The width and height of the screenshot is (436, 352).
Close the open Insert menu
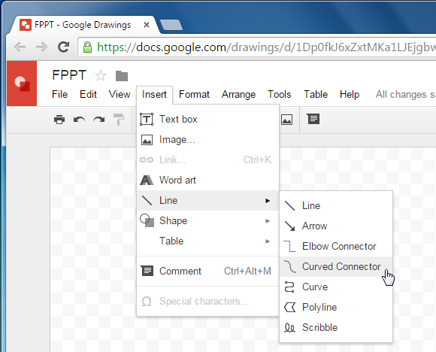click(x=154, y=94)
